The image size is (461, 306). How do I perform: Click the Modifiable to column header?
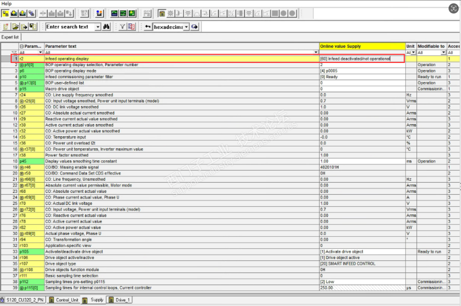[x=432, y=46]
